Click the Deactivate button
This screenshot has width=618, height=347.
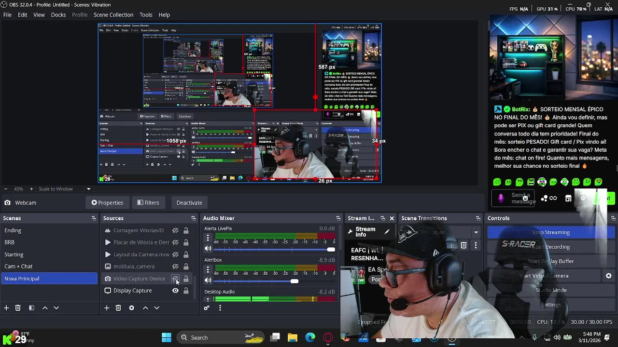click(x=189, y=203)
